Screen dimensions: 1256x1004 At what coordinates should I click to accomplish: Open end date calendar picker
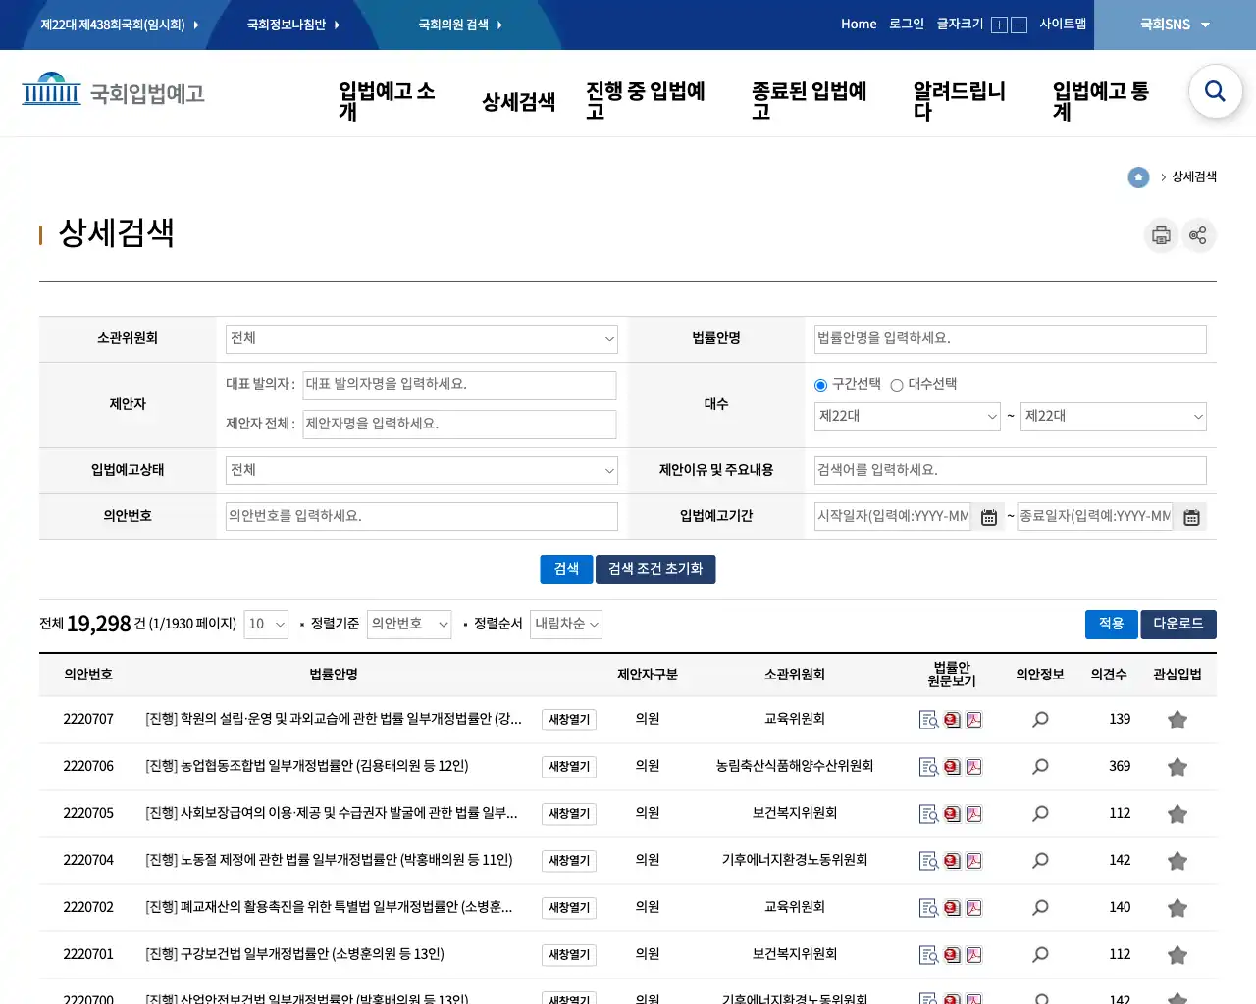pos(1191,517)
